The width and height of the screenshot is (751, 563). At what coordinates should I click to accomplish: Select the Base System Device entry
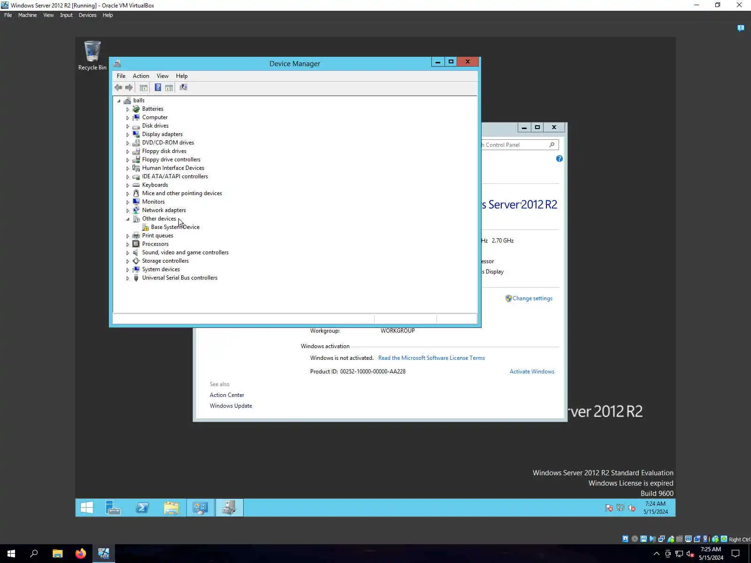click(x=175, y=227)
